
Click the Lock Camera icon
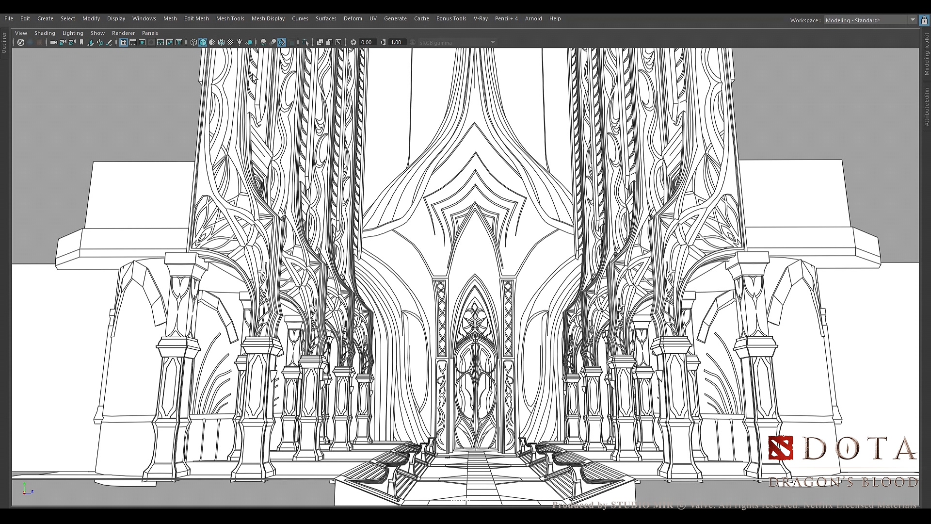coord(63,42)
